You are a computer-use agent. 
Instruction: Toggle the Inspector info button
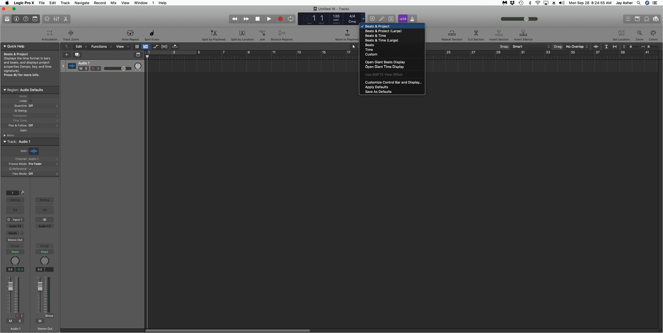[x=16, y=19]
